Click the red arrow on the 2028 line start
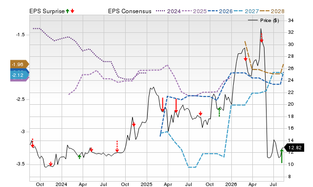This screenshot has width=313, height=187. point(246,59)
